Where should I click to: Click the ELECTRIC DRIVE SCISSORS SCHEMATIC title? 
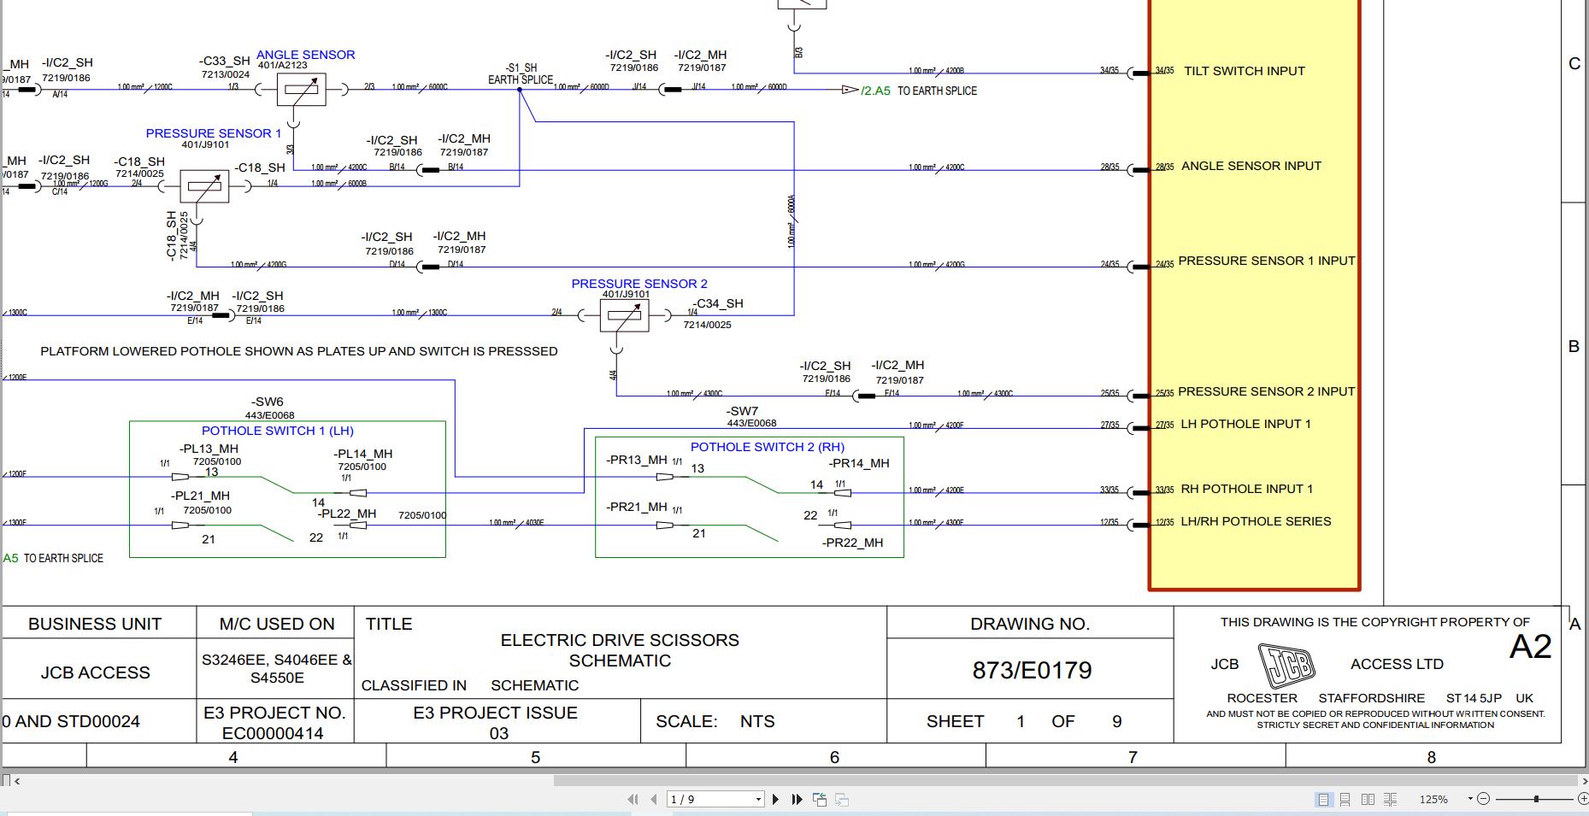[x=620, y=650]
